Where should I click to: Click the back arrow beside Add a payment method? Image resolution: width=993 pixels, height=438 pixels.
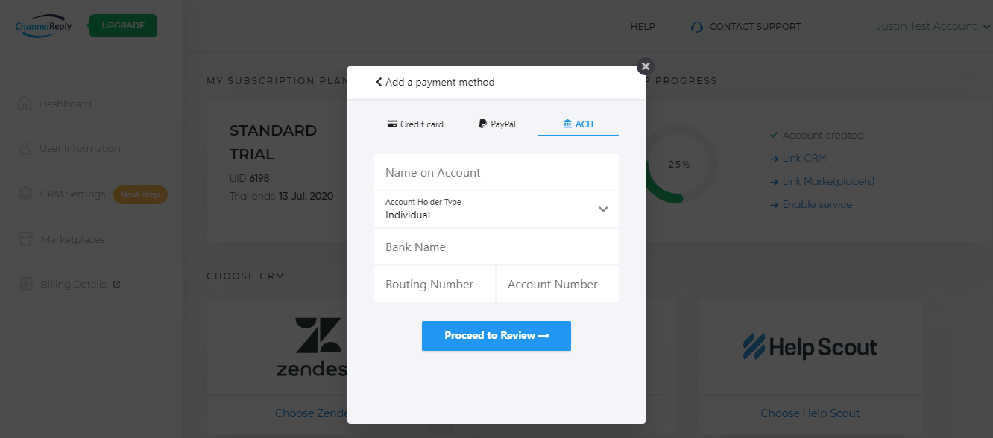[x=379, y=82]
